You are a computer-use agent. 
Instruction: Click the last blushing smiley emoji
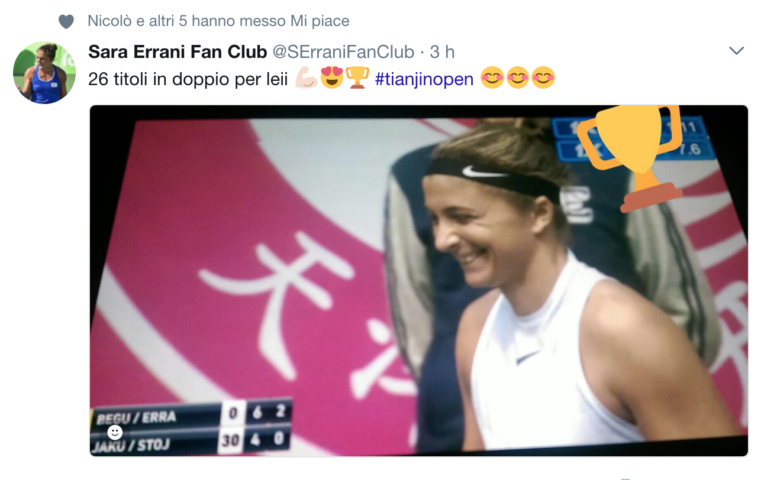tap(543, 78)
